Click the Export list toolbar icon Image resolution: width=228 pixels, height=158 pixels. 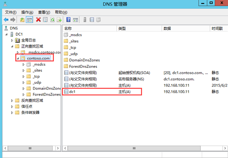click(59, 20)
